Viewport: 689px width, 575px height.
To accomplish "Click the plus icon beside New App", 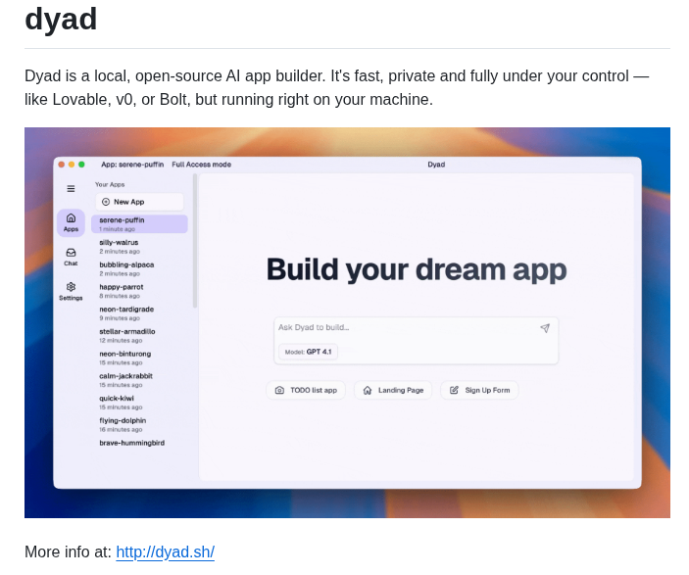I will (x=106, y=202).
